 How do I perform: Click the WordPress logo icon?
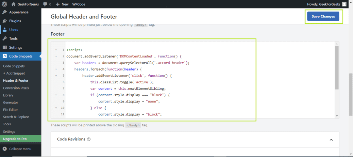pyautogui.click(x=4, y=4)
